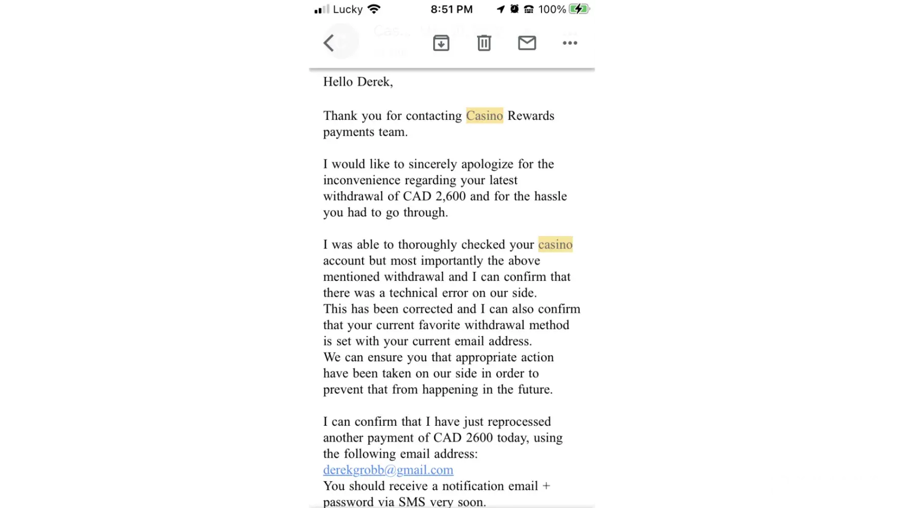Tap the location arrow status icon

point(501,9)
